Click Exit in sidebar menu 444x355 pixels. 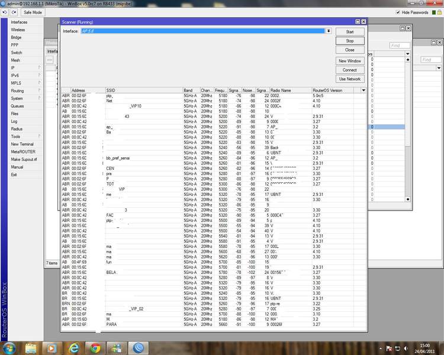coord(14,175)
